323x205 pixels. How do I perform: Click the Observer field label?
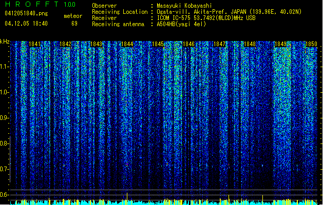pos(104,6)
